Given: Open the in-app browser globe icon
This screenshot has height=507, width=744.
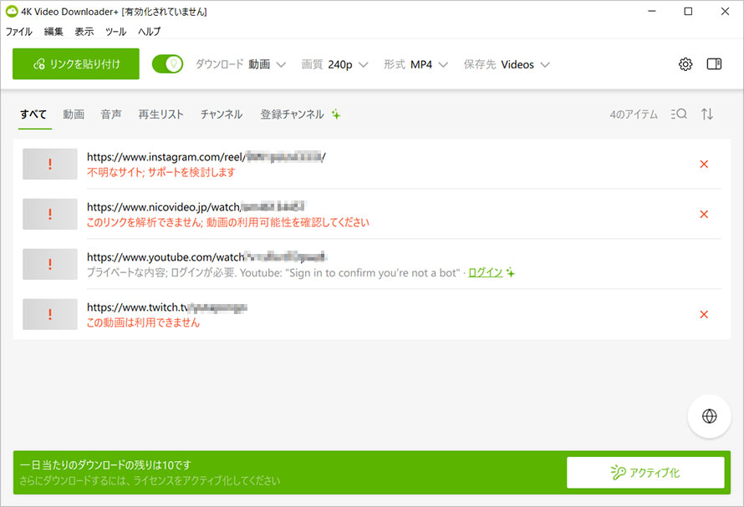Looking at the screenshot, I should (709, 415).
